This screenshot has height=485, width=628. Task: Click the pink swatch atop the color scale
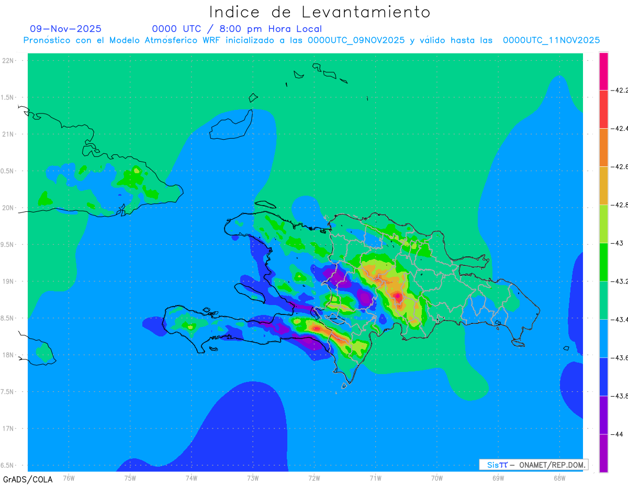[x=603, y=71]
